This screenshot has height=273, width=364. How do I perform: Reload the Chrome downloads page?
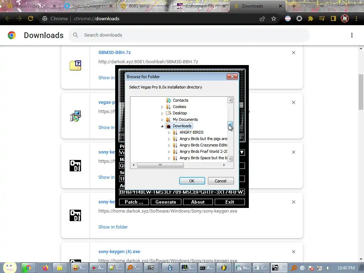pos(31,18)
